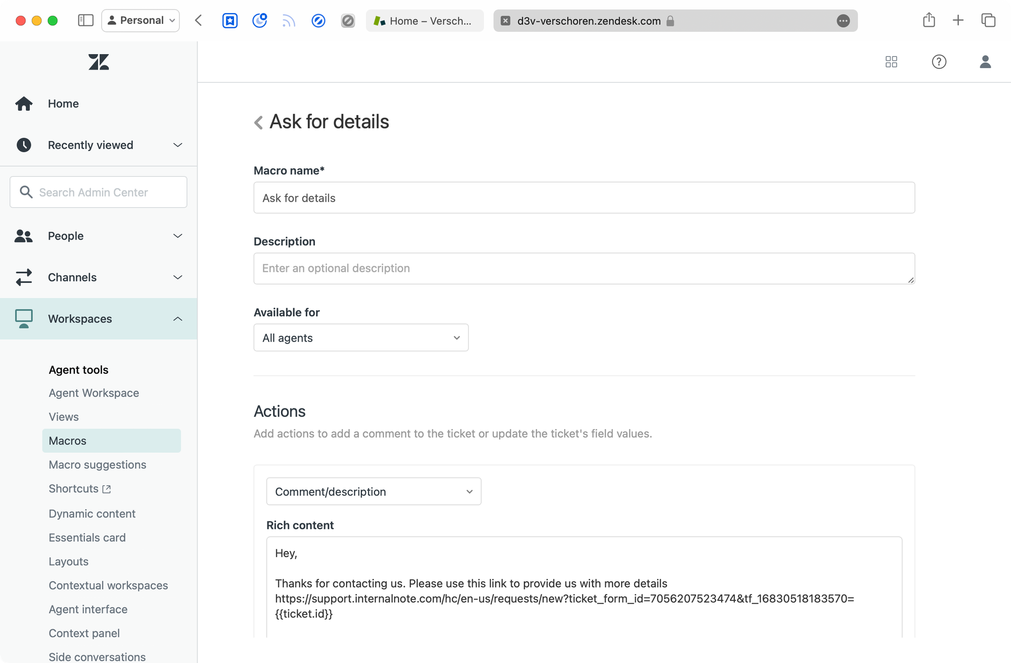1011x663 pixels.
Task: Open the Available for dropdown
Action: click(x=361, y=338)
